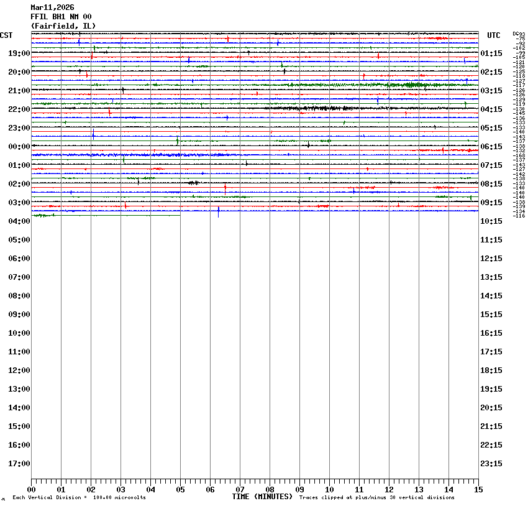Click minute 00 on the time axis
The height and width of the screenshot is (506, 528).
pyautogui.click(x=31, y=490)
